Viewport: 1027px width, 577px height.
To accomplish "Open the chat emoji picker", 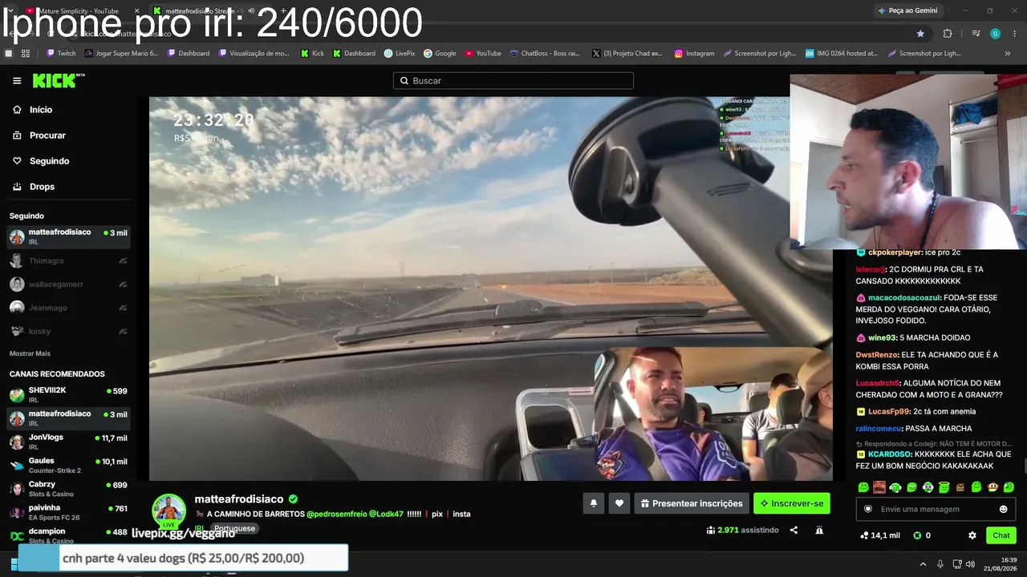I will coord(1004,509).
